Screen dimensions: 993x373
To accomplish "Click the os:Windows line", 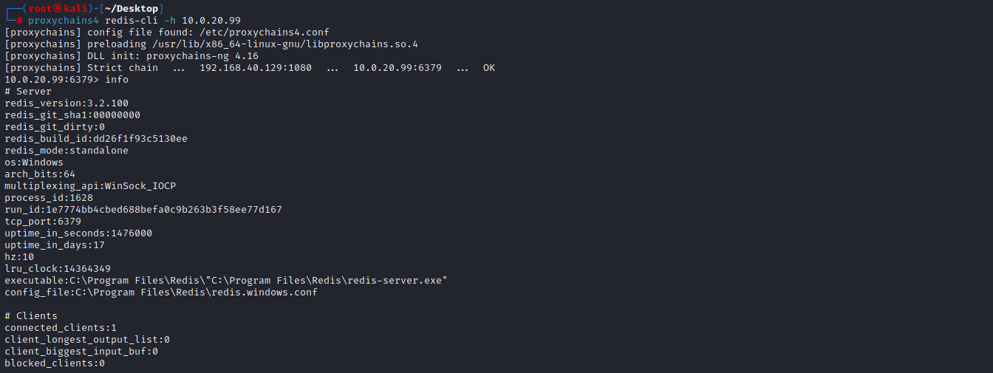I will 34,162.
